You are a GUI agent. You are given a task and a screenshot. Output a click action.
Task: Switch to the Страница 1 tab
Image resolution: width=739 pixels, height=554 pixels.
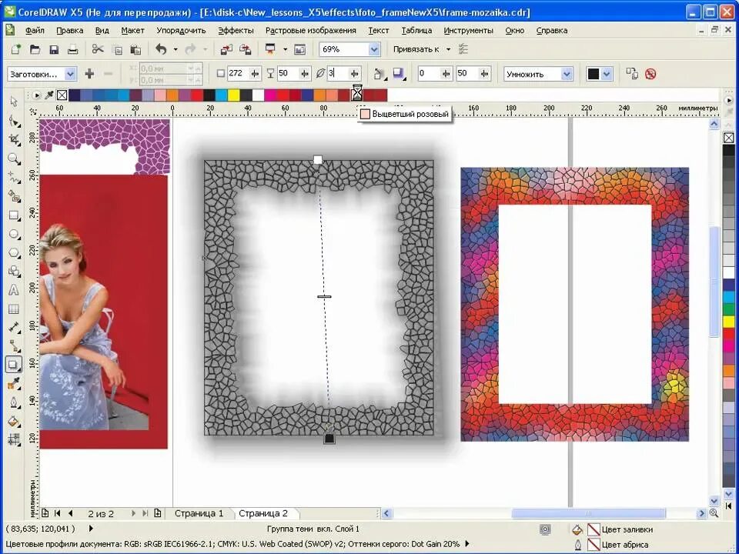click(x=199, y=513)
